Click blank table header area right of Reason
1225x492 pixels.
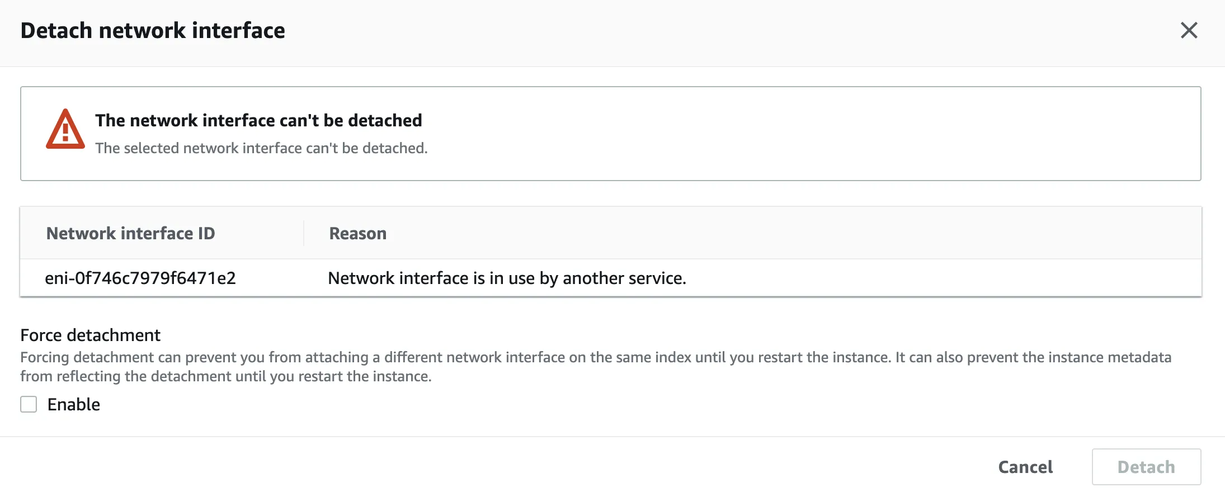pos(783,233)
